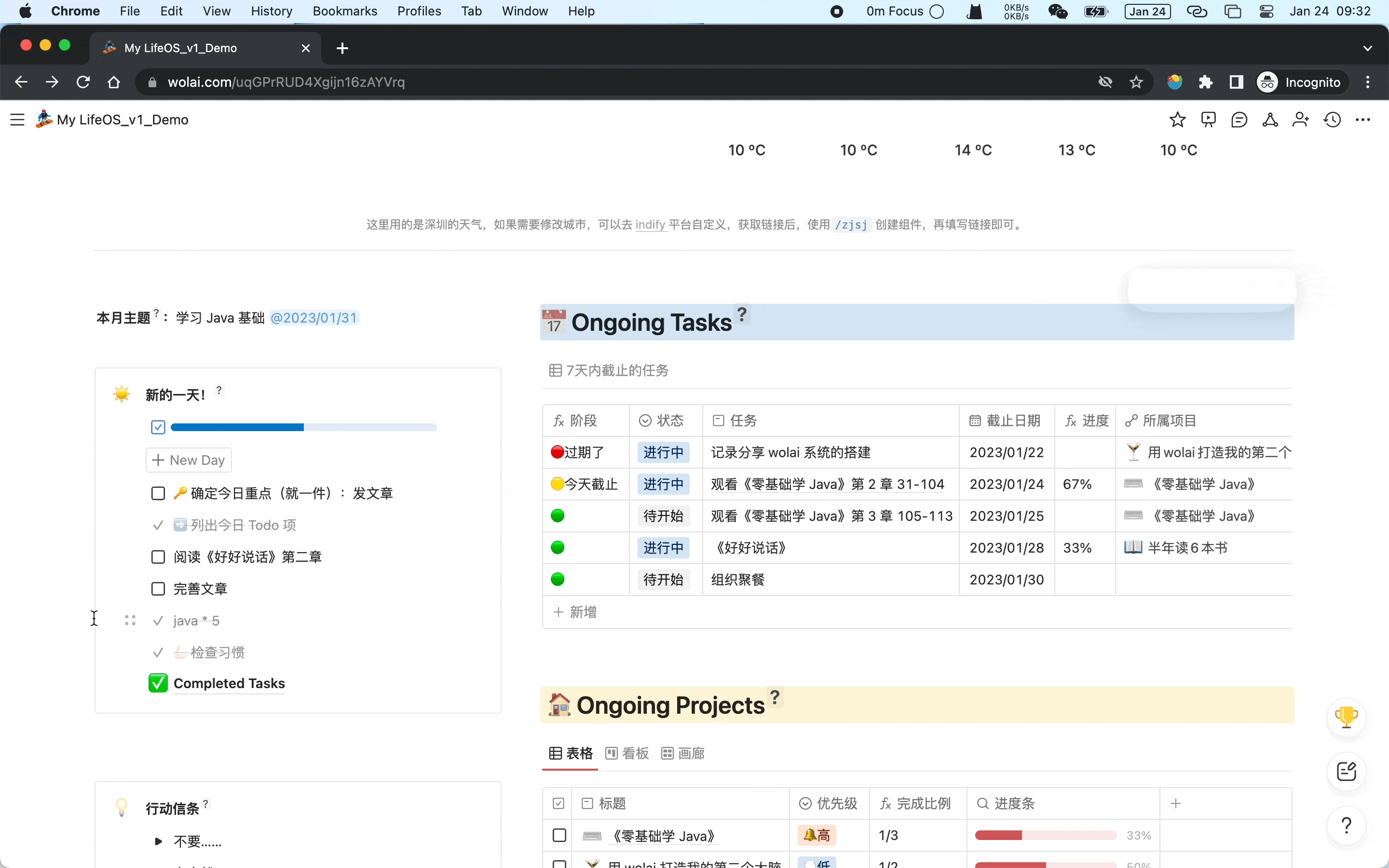1389x868 pixels.
Task: Select the 《零基础学 Java》 project row checkbox
Action: pos(559,835)
